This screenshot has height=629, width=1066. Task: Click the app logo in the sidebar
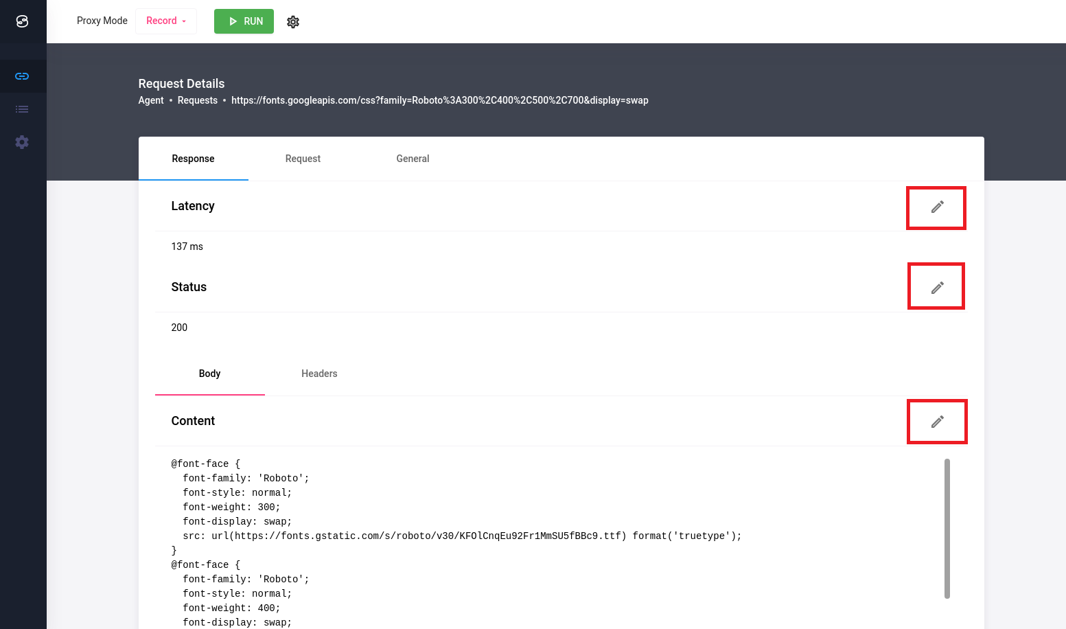click(x=22, y=21)
